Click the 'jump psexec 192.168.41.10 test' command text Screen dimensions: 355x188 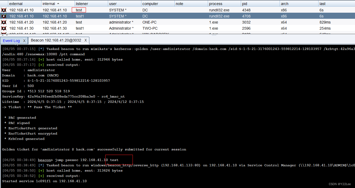click(87, 160)
